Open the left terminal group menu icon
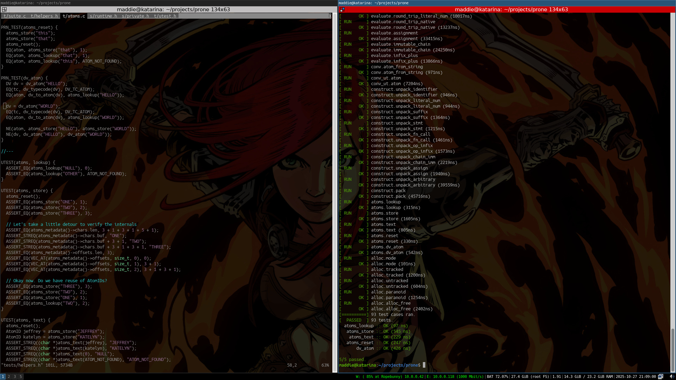Image resolution: width=676 pixels, height=380 pixels. tap(5, 9)
